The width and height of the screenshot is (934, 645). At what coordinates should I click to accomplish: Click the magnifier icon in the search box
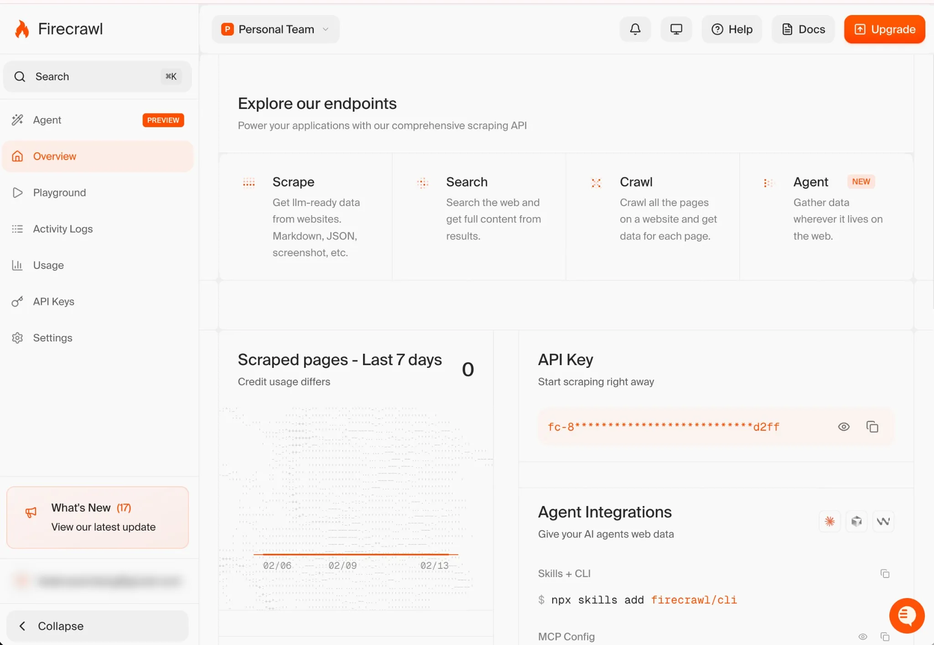coord(20,77)
